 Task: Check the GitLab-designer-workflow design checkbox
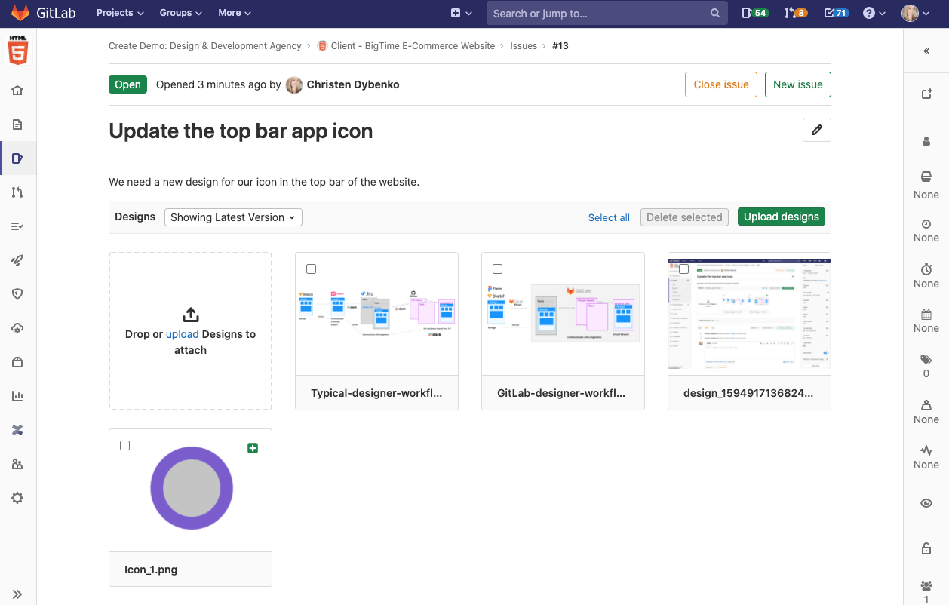tap(497, 268)
